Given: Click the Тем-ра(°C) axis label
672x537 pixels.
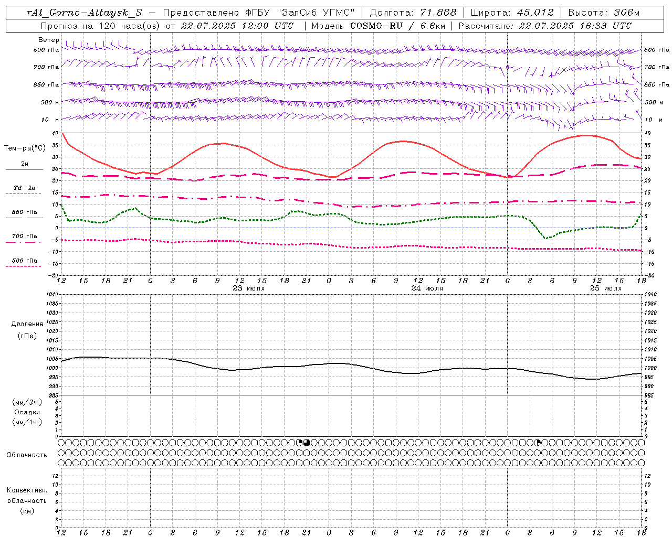Looking at the screenshot, I should (25, 148).
